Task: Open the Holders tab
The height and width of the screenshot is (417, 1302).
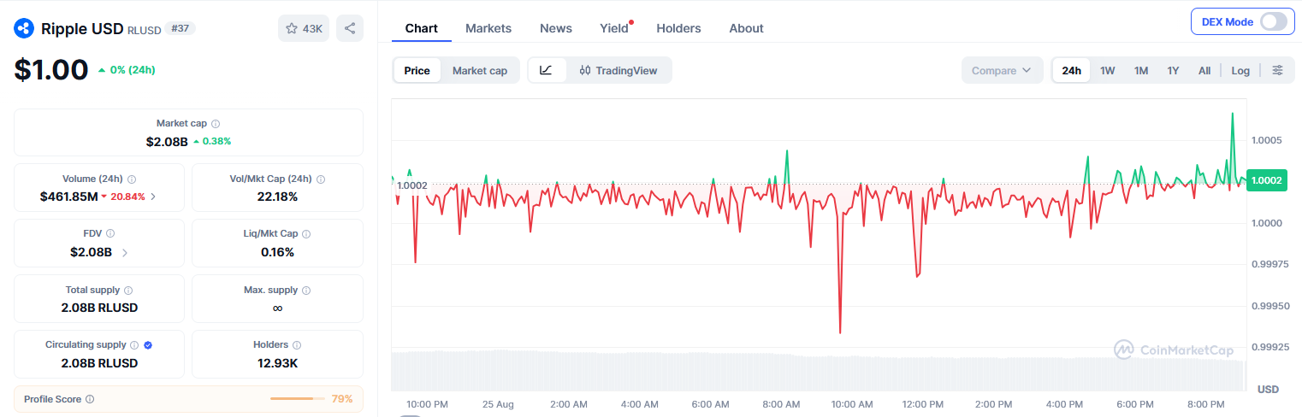Action: coord(678,28)
